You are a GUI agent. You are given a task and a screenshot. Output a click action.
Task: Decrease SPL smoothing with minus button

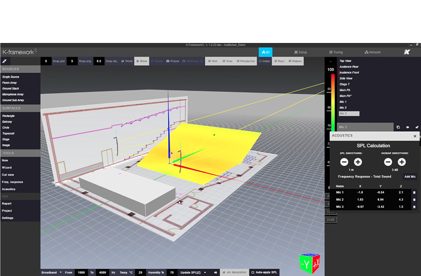[344, 162]
